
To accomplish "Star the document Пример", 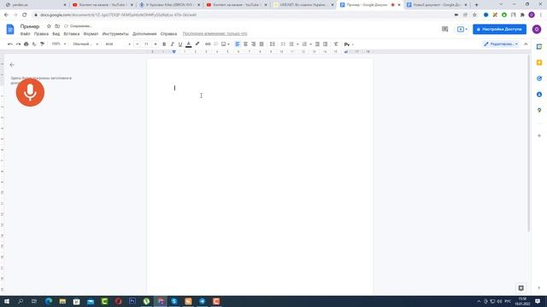I will point(49,26).
